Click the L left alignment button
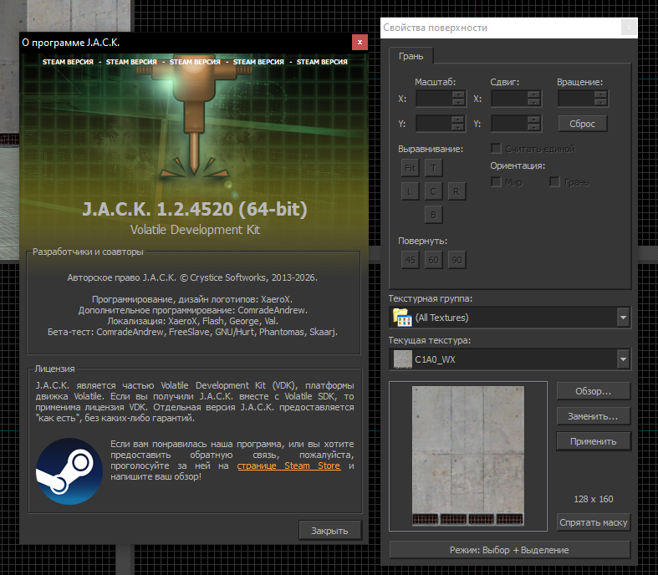 (410, 191)
